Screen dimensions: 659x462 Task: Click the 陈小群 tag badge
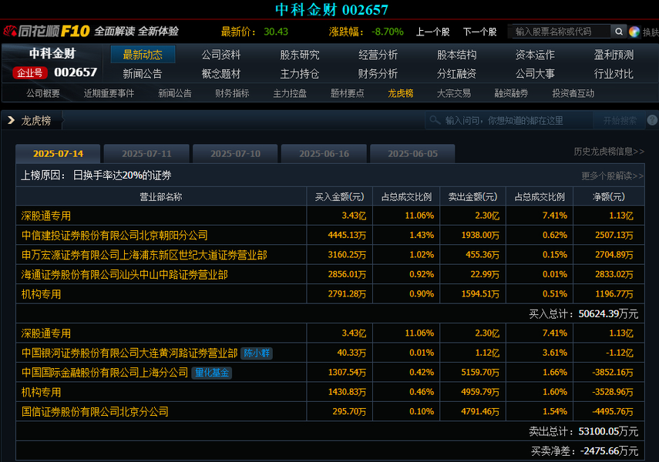257,353
